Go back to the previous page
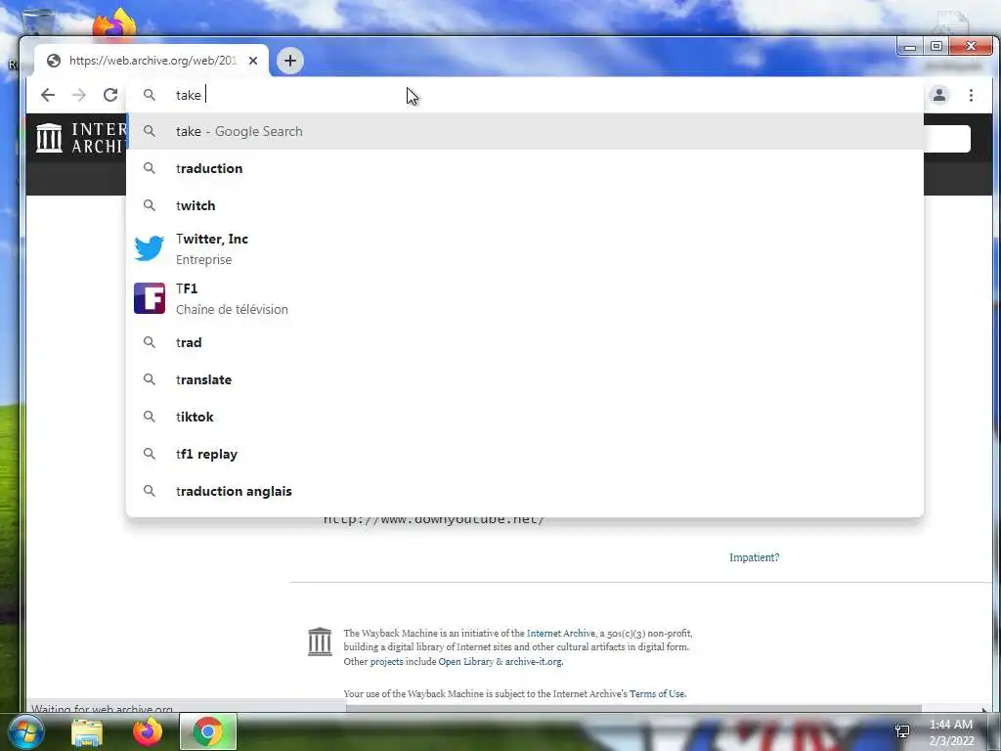Screen dimensions: 1001x751 pos(48,95)
